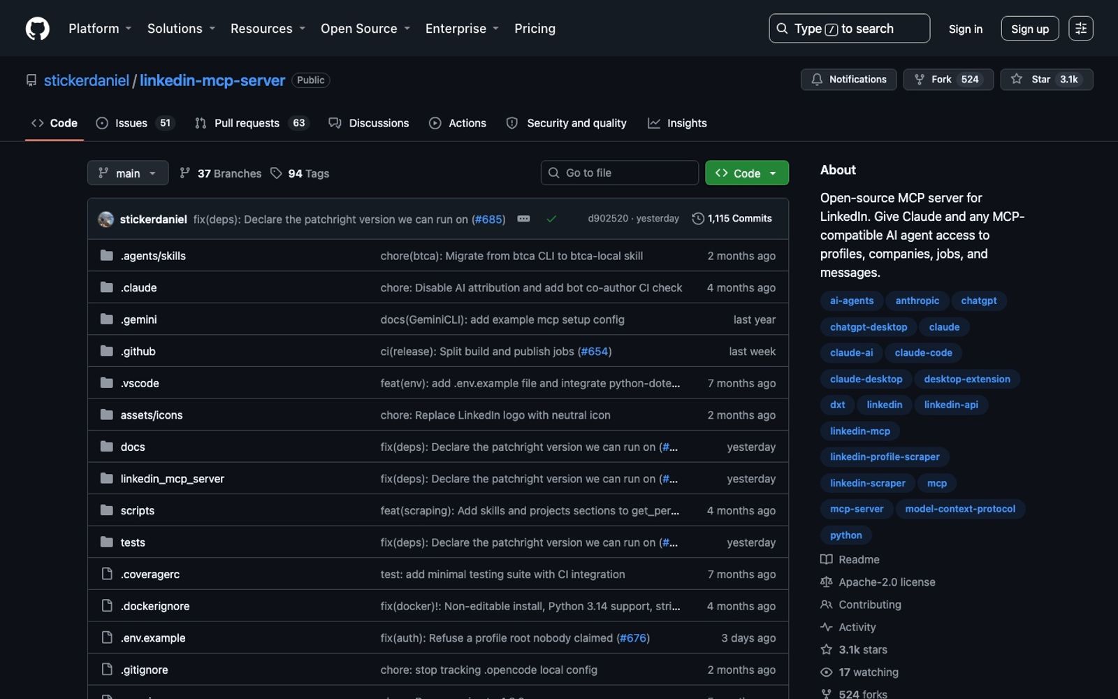Fork the repository with the Fork button
The image size is (1118, 699).
click(x=948, y=79)
